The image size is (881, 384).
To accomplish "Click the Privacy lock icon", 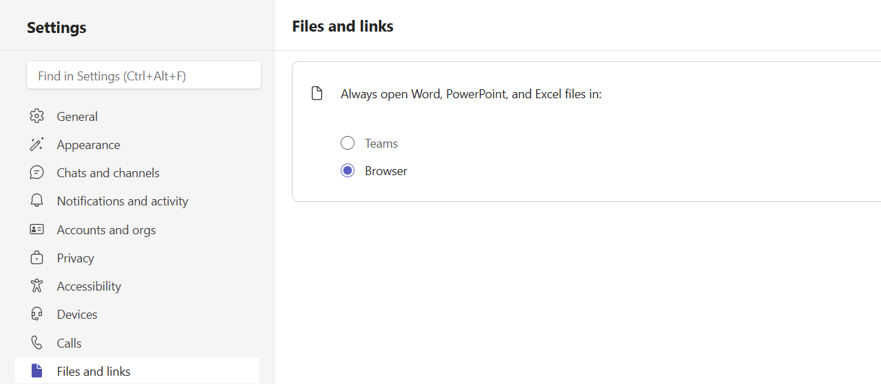I will pos(37,258).
